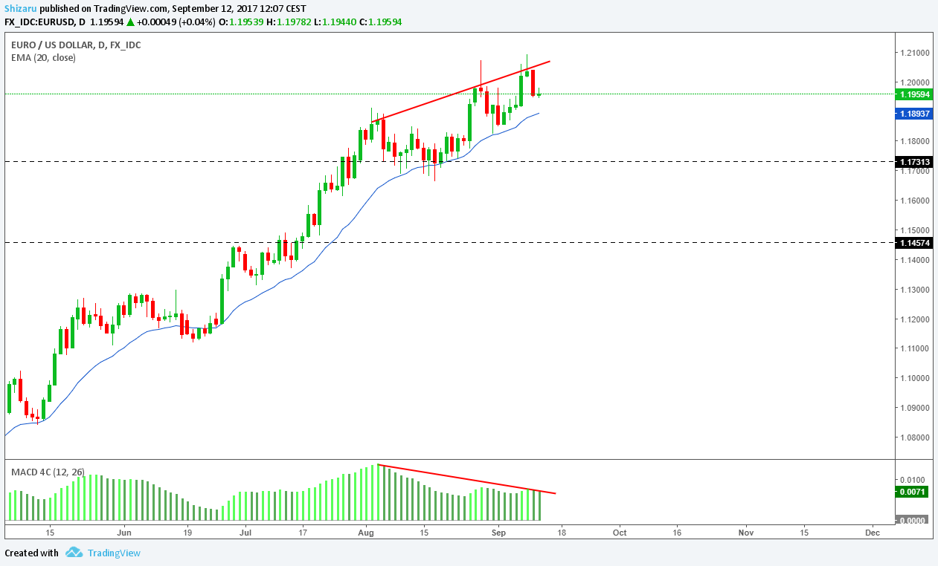This screenshot has height=566, width=938.
Task: Click the Created with text
Action: 31,553
